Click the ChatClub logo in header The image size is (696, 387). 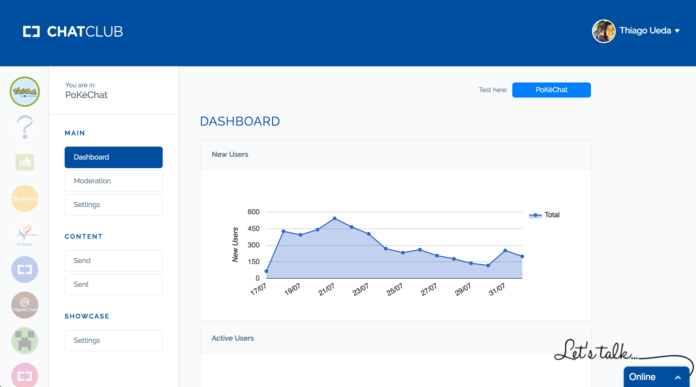[73, 32]
